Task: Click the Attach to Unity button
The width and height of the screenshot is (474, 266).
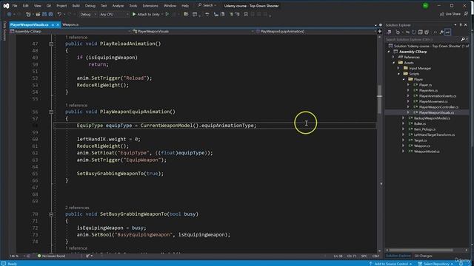Action: coord(146,14)
